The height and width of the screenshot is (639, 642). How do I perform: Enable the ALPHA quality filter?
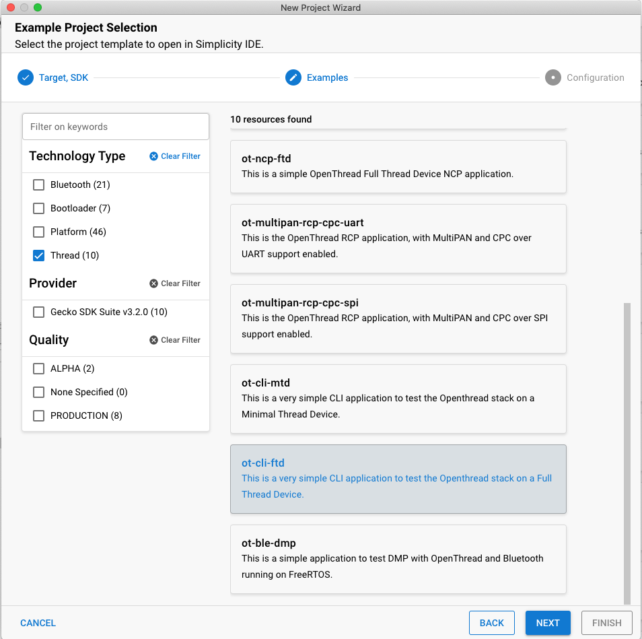coord(38,368)
